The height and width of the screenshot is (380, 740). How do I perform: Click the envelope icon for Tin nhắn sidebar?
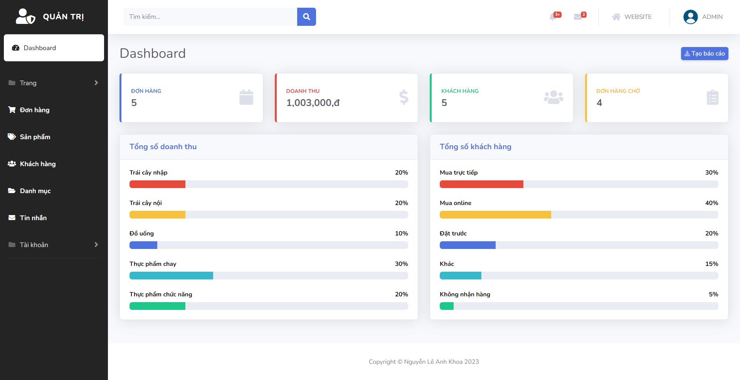tap(12, 218)
